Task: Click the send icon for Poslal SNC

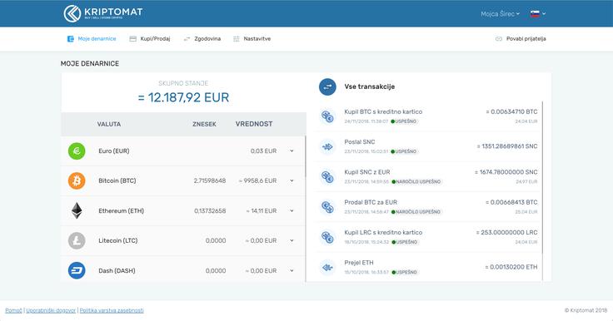Action: pos(327,147)
